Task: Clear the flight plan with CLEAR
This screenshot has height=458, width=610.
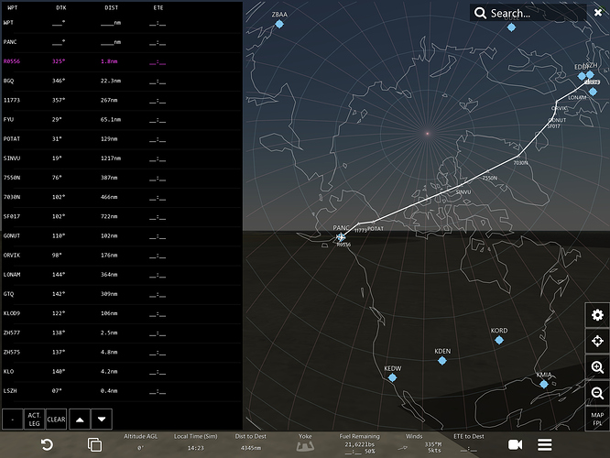Action: pos(56,420)
